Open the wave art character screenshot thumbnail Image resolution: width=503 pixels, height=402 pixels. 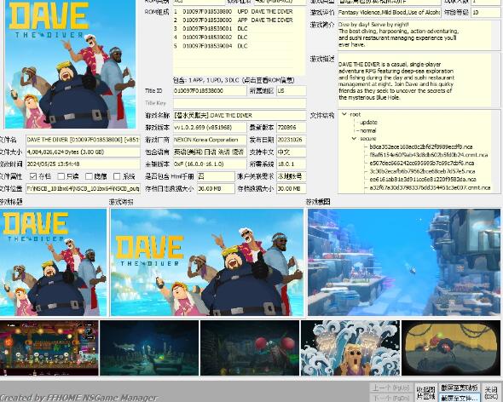[350, 347]
